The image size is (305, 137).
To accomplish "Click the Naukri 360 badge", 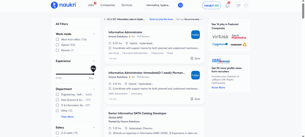I will click(x=211, y=5).
